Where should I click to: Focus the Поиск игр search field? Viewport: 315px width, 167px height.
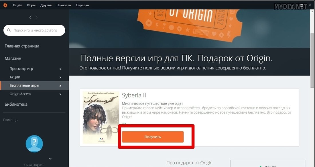(x=34, y=30)
